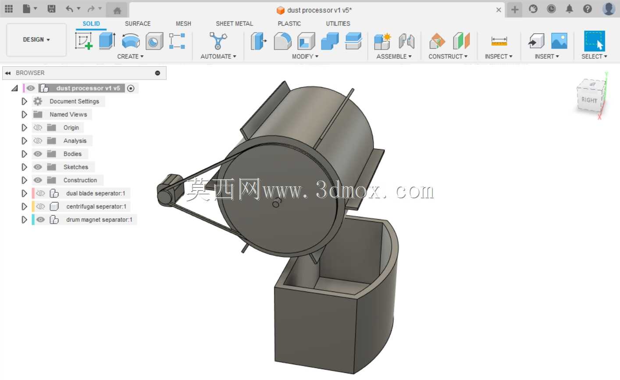620x380 pixels.
Task: Open the data panel grid icon
Action: pos(9,9)
